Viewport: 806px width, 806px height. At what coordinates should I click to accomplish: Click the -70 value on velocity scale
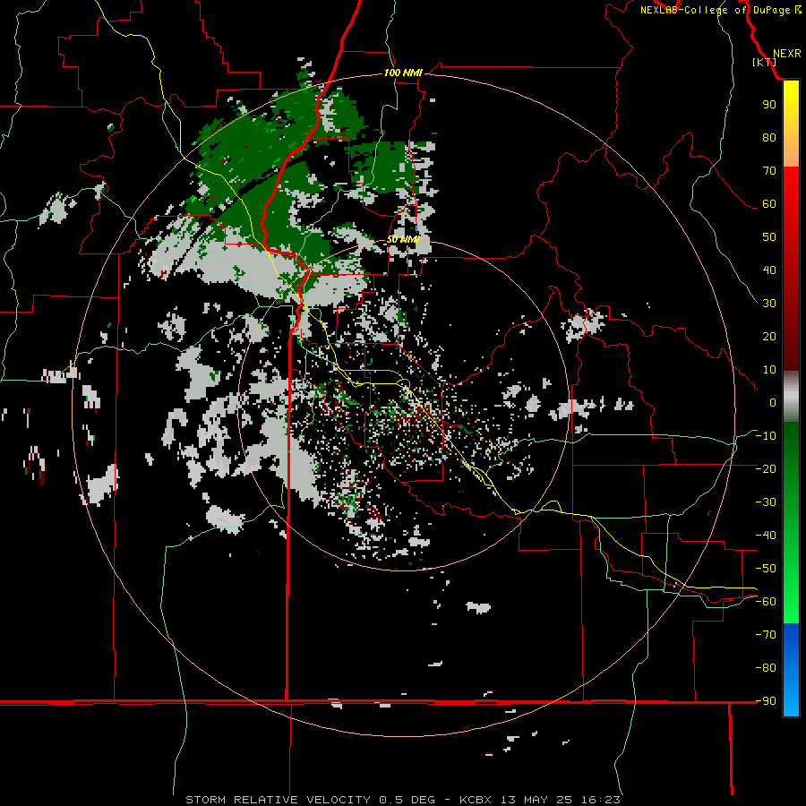(x=766, y=635)
